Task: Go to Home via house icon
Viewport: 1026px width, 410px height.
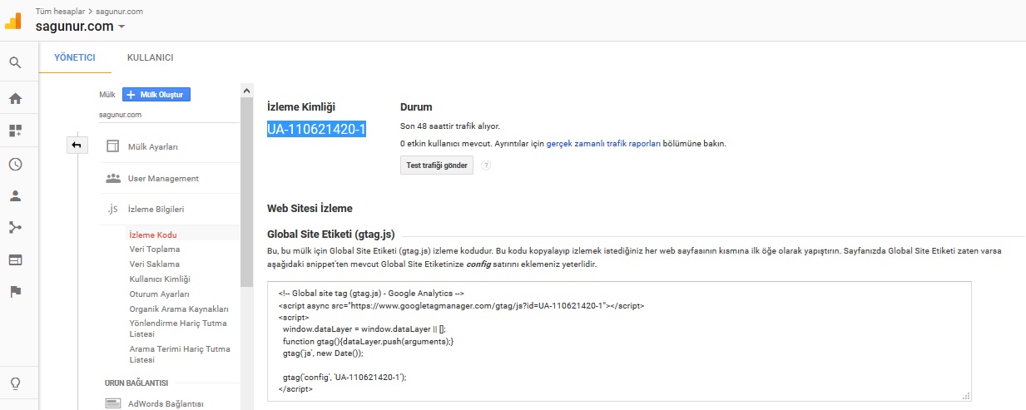Action: [x=15, y=98]
